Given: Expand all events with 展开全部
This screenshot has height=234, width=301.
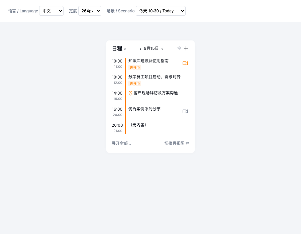Looking at the screenshot, I should point(121,143).
